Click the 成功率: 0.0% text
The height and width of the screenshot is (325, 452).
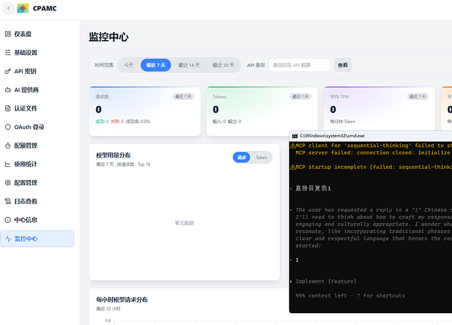tap(138, 122)
